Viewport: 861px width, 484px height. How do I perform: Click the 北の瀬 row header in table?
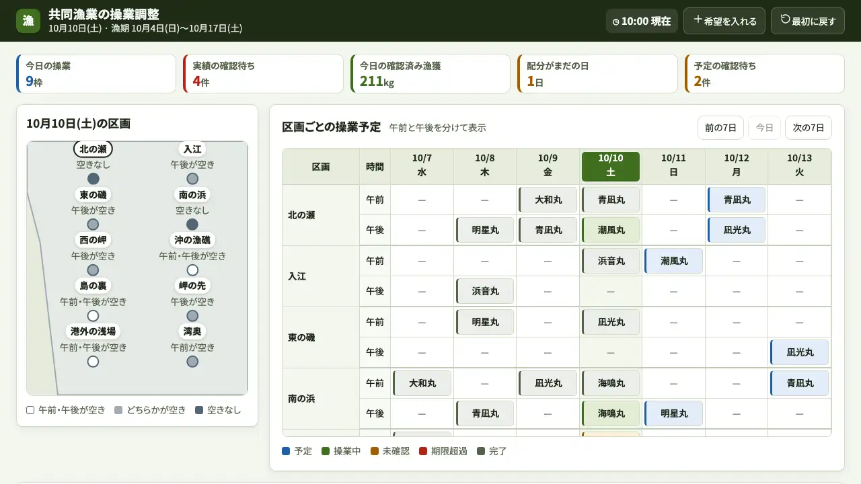(x=321, y=215)
